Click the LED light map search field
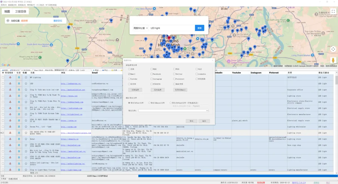Screen dimensions: 338x184 (172, 28)
